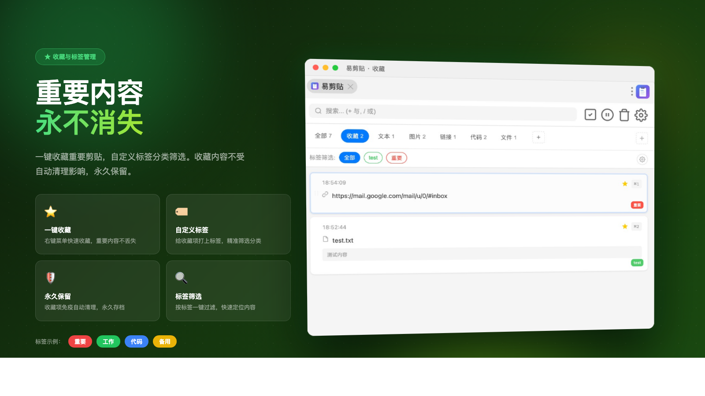Click the multi-select checkbox icon in toolbar
The width and height of the screenshot is (705, 396).
[590, 115]
